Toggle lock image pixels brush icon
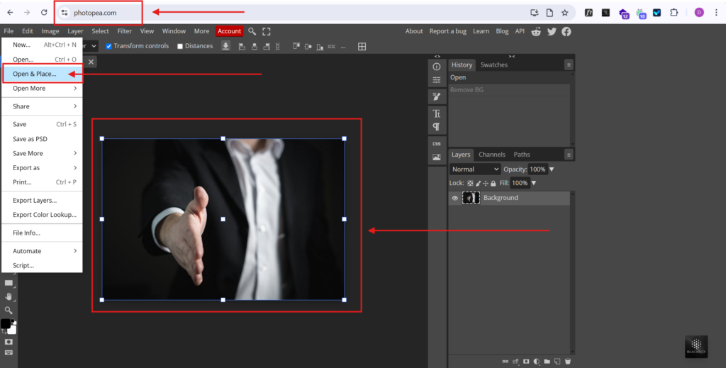 (x=479, y=184)
